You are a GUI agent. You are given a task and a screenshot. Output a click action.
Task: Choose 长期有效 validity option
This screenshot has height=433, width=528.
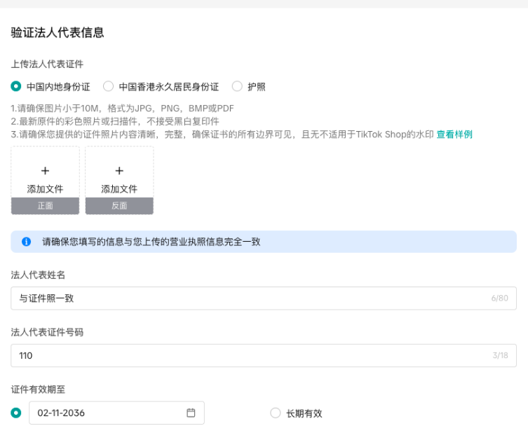tap(276, 413)
